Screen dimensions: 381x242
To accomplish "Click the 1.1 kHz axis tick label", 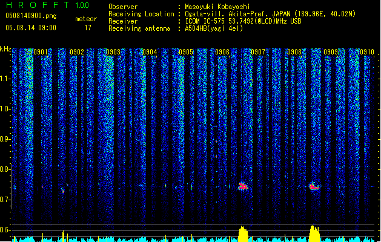I will coord(5,79).
